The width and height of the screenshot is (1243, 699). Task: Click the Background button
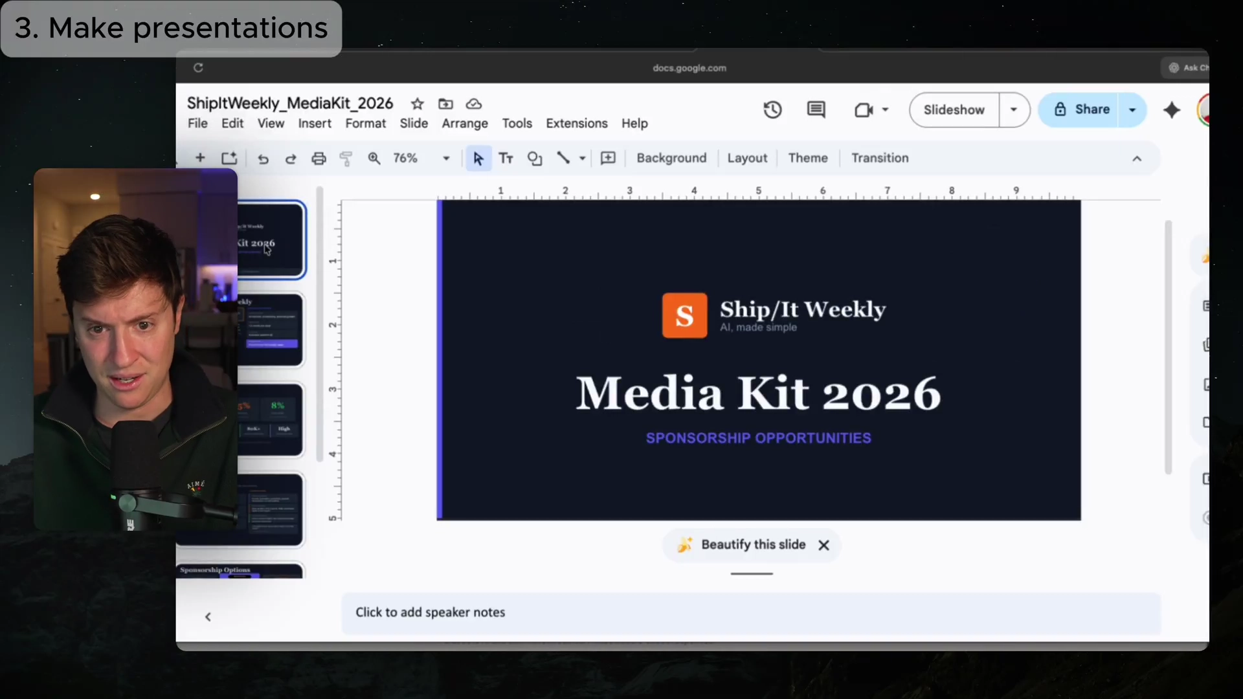pyautogui.click(x=671, y=159)
